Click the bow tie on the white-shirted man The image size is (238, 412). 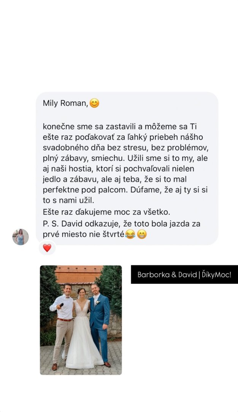(68, 298)
